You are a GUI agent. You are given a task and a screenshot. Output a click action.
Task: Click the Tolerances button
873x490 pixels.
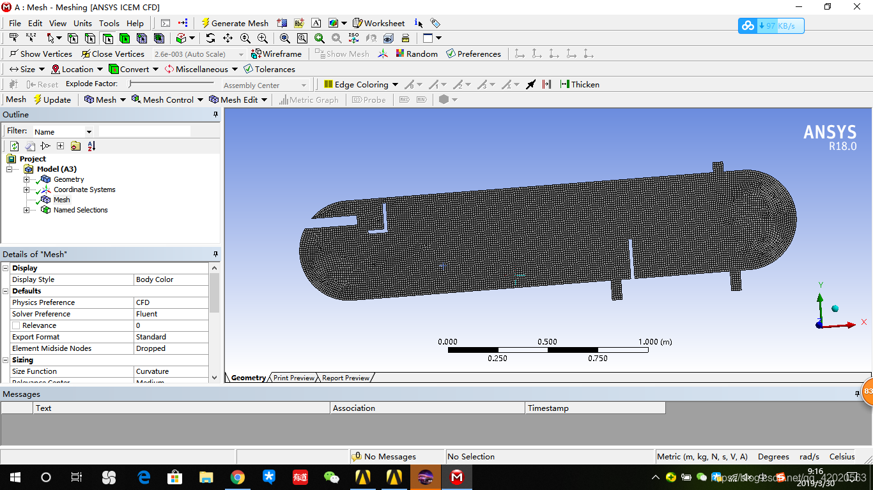[x=269, y=69]
